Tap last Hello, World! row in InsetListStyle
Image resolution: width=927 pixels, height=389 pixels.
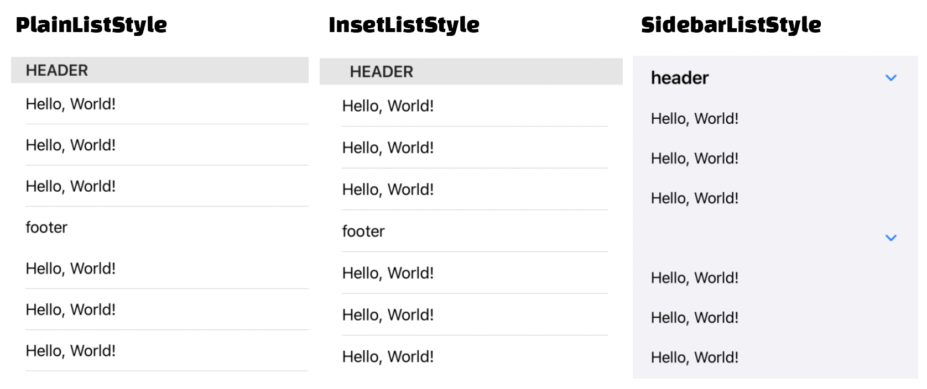tap(388, 356)
